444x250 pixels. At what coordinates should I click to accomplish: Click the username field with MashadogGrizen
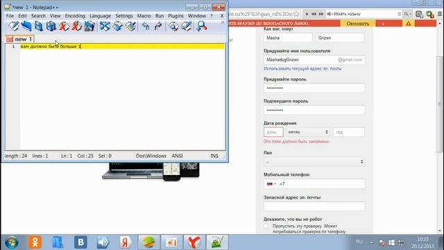[314, 60]
